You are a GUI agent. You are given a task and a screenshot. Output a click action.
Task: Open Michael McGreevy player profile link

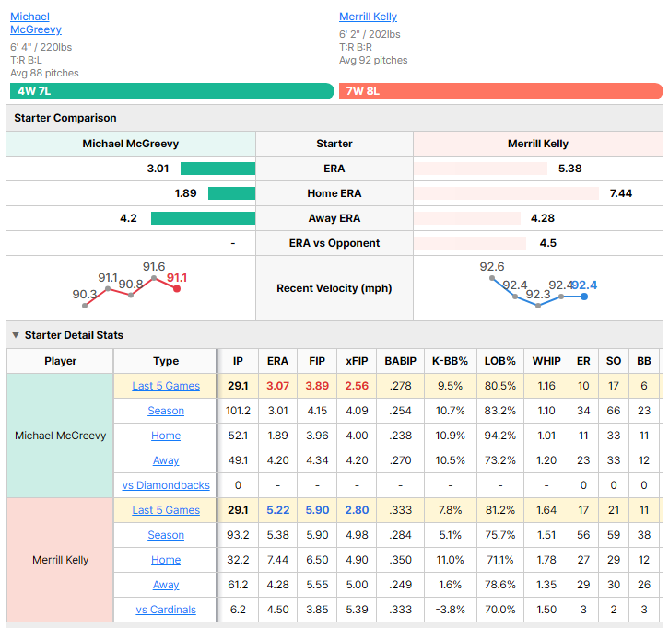(36, 23)
